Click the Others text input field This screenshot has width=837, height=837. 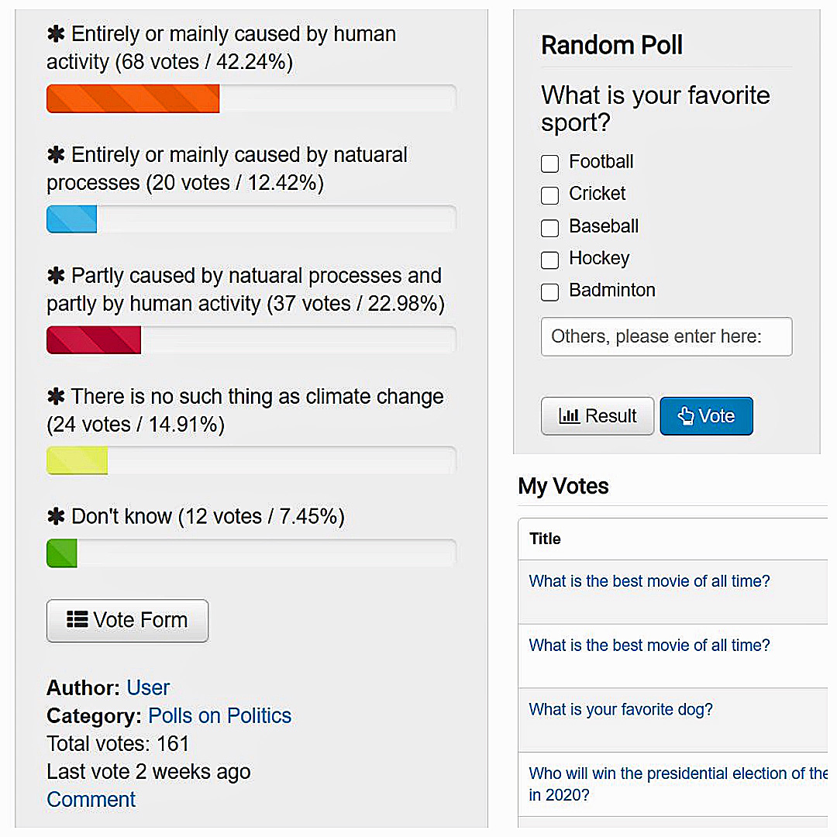(666, 336)
